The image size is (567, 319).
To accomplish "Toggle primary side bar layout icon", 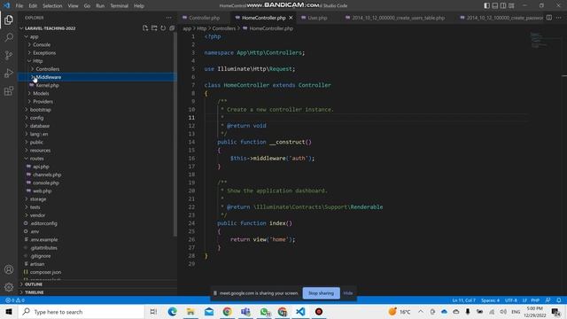I will click(x=486, y=5).
